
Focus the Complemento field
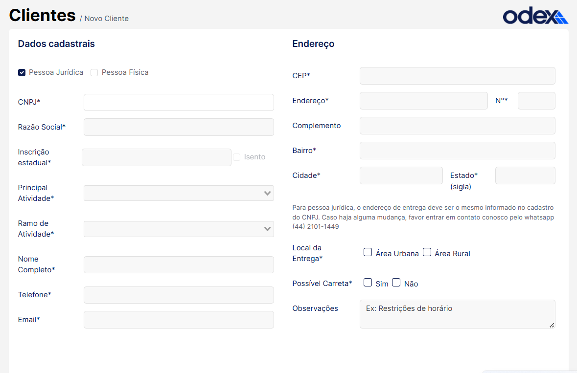coord(458,126)
